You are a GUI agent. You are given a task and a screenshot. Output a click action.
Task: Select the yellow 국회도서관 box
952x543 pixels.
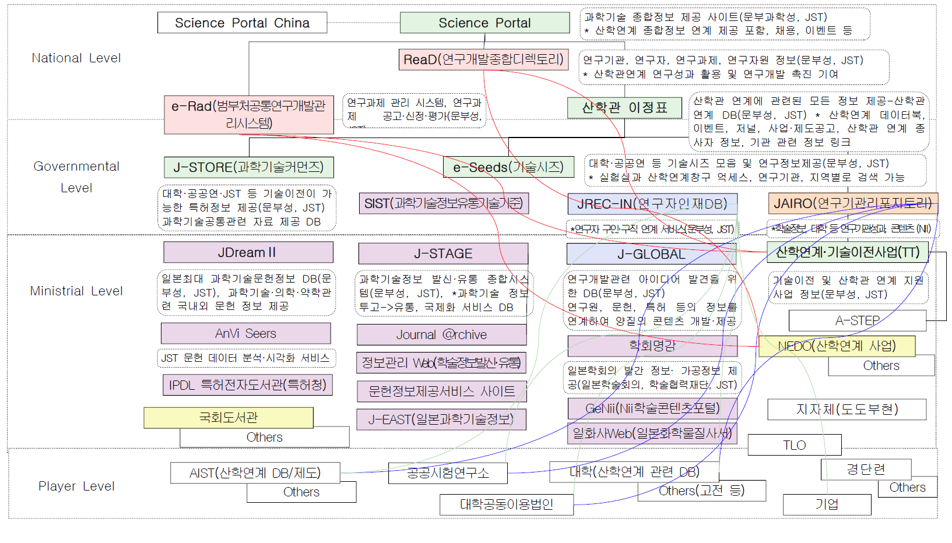(229, 418)
